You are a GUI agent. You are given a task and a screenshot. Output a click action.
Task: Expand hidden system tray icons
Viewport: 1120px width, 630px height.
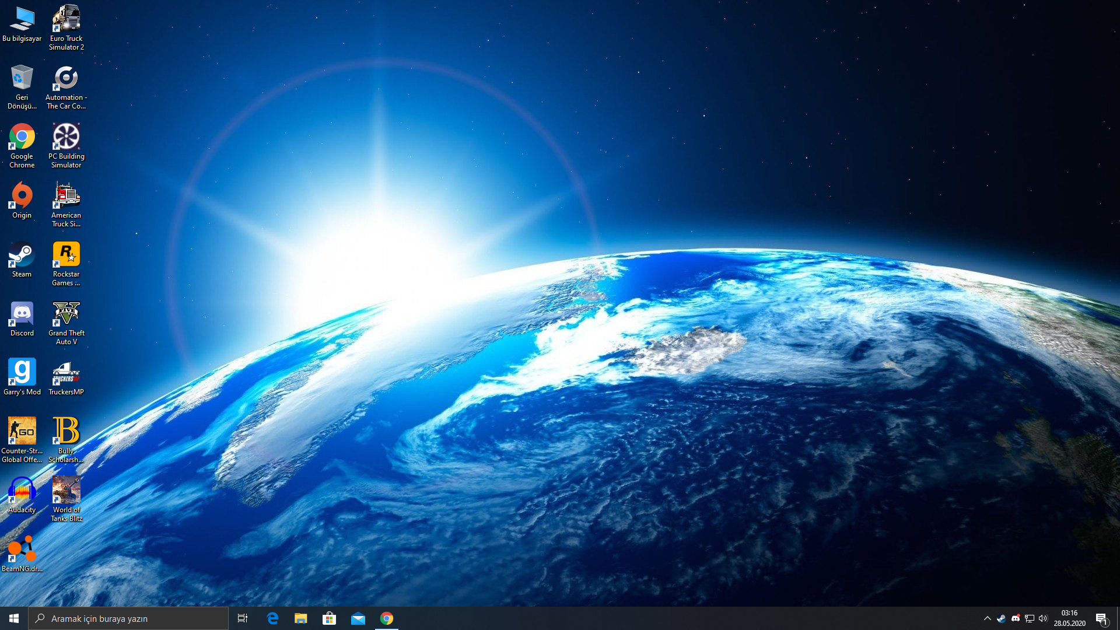[987, 618]
